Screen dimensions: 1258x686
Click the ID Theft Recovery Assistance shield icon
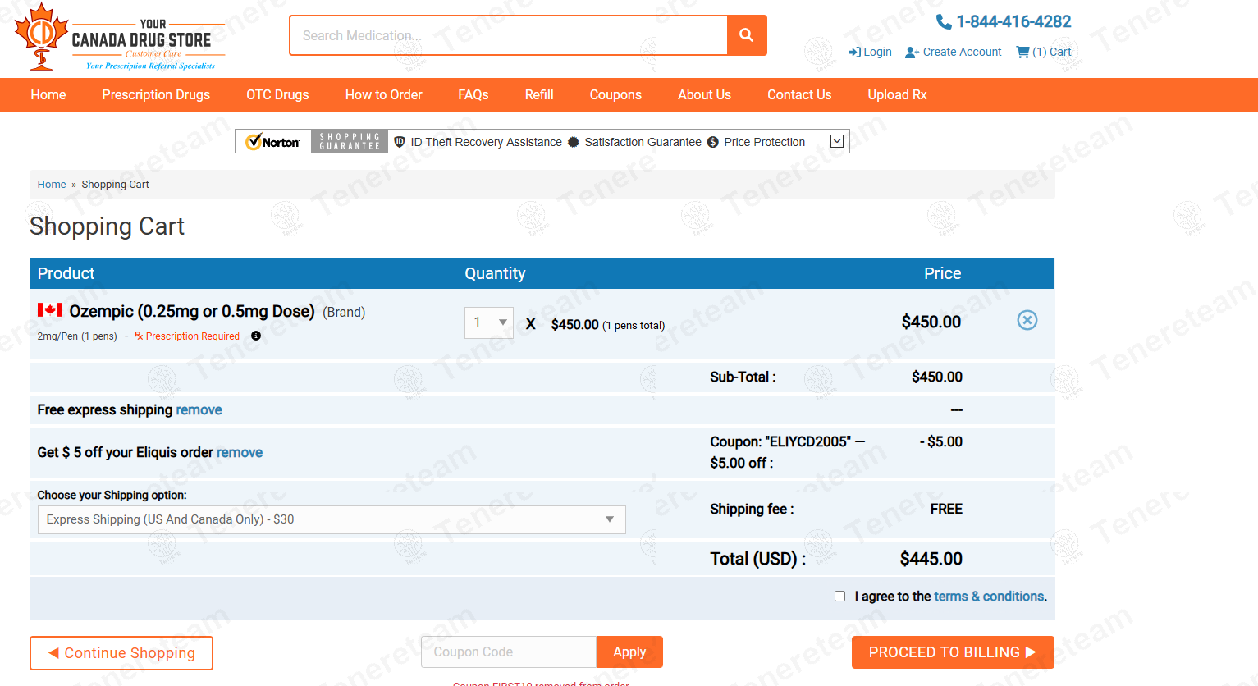click(x=400, y=142)
